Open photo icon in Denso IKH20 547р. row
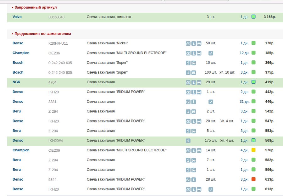 click(188, 121)
